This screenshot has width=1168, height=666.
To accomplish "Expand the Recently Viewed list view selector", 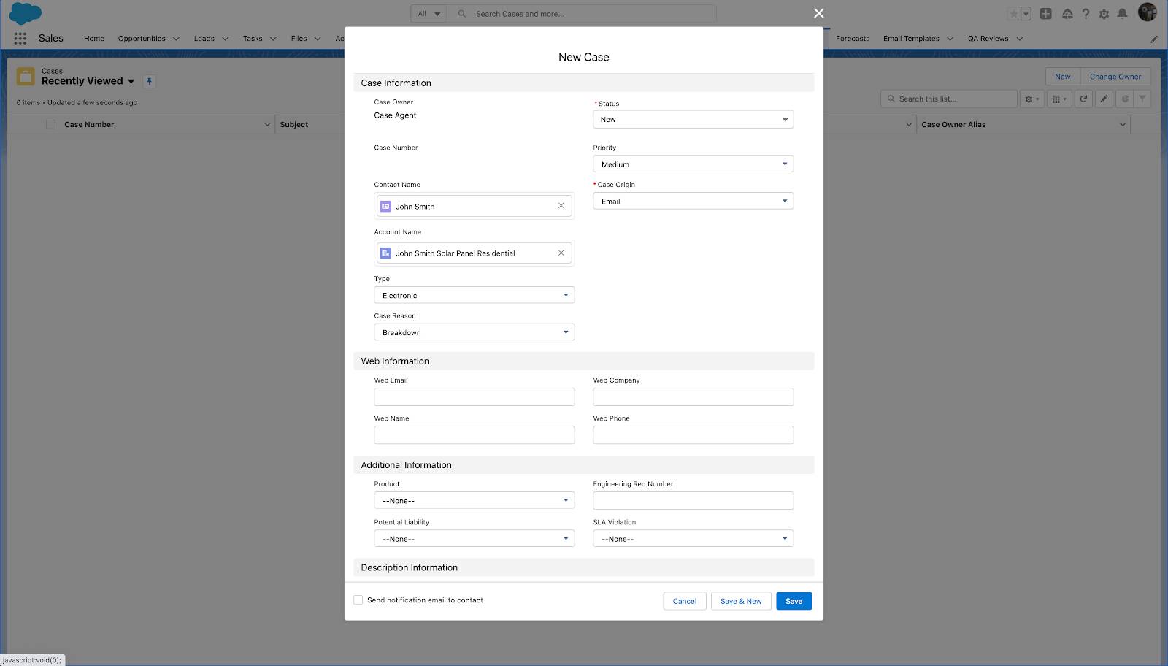I will click(131, 81).
